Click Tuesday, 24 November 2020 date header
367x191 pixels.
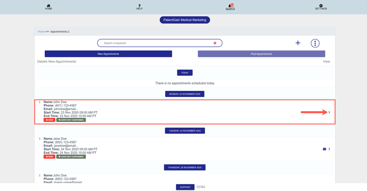coord(185,131)
